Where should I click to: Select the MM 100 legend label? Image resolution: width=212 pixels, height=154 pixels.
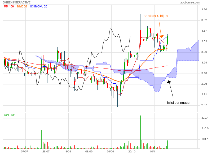[x=9, y=6]
